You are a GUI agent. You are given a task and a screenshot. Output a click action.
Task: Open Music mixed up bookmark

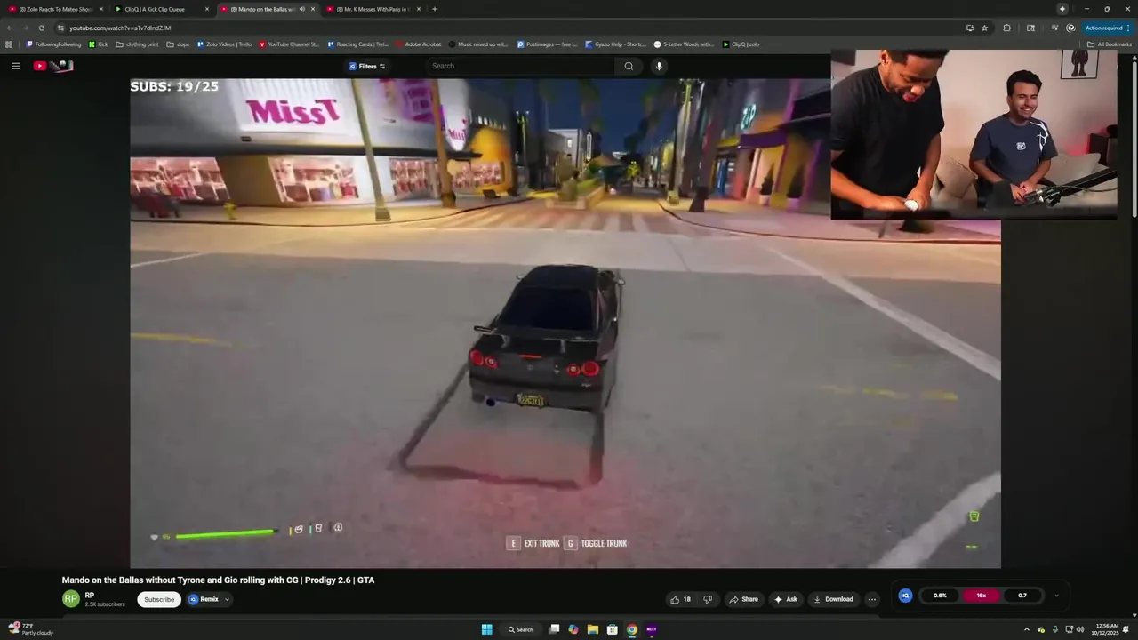tap(478, 44)
